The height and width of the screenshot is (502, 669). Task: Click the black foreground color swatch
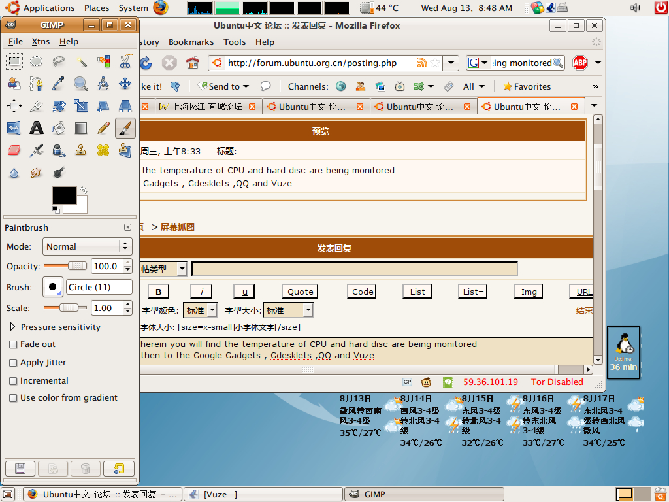(64, 195)
